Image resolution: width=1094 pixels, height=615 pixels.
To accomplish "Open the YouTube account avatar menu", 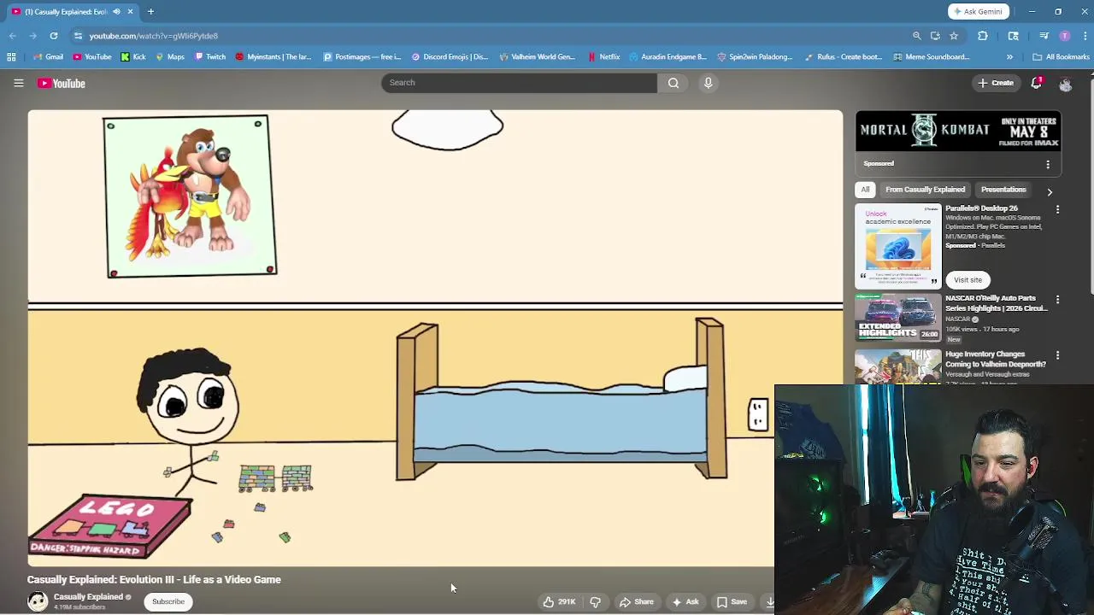I will 1065,83.
